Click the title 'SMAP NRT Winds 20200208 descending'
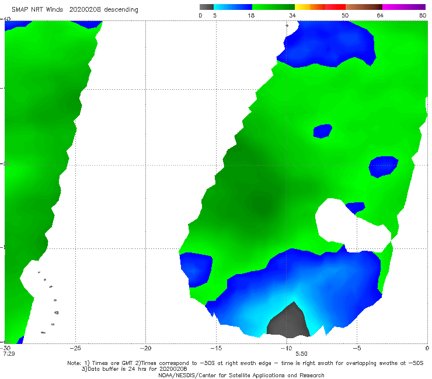This screenshot has width=432, height=379. [x=75, y=10]
